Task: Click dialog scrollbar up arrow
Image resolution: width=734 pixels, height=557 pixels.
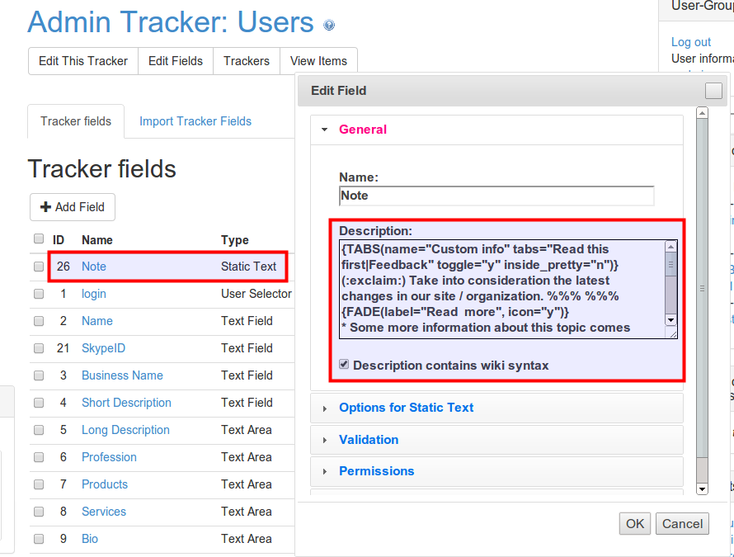Action: [x=702, y=114]
